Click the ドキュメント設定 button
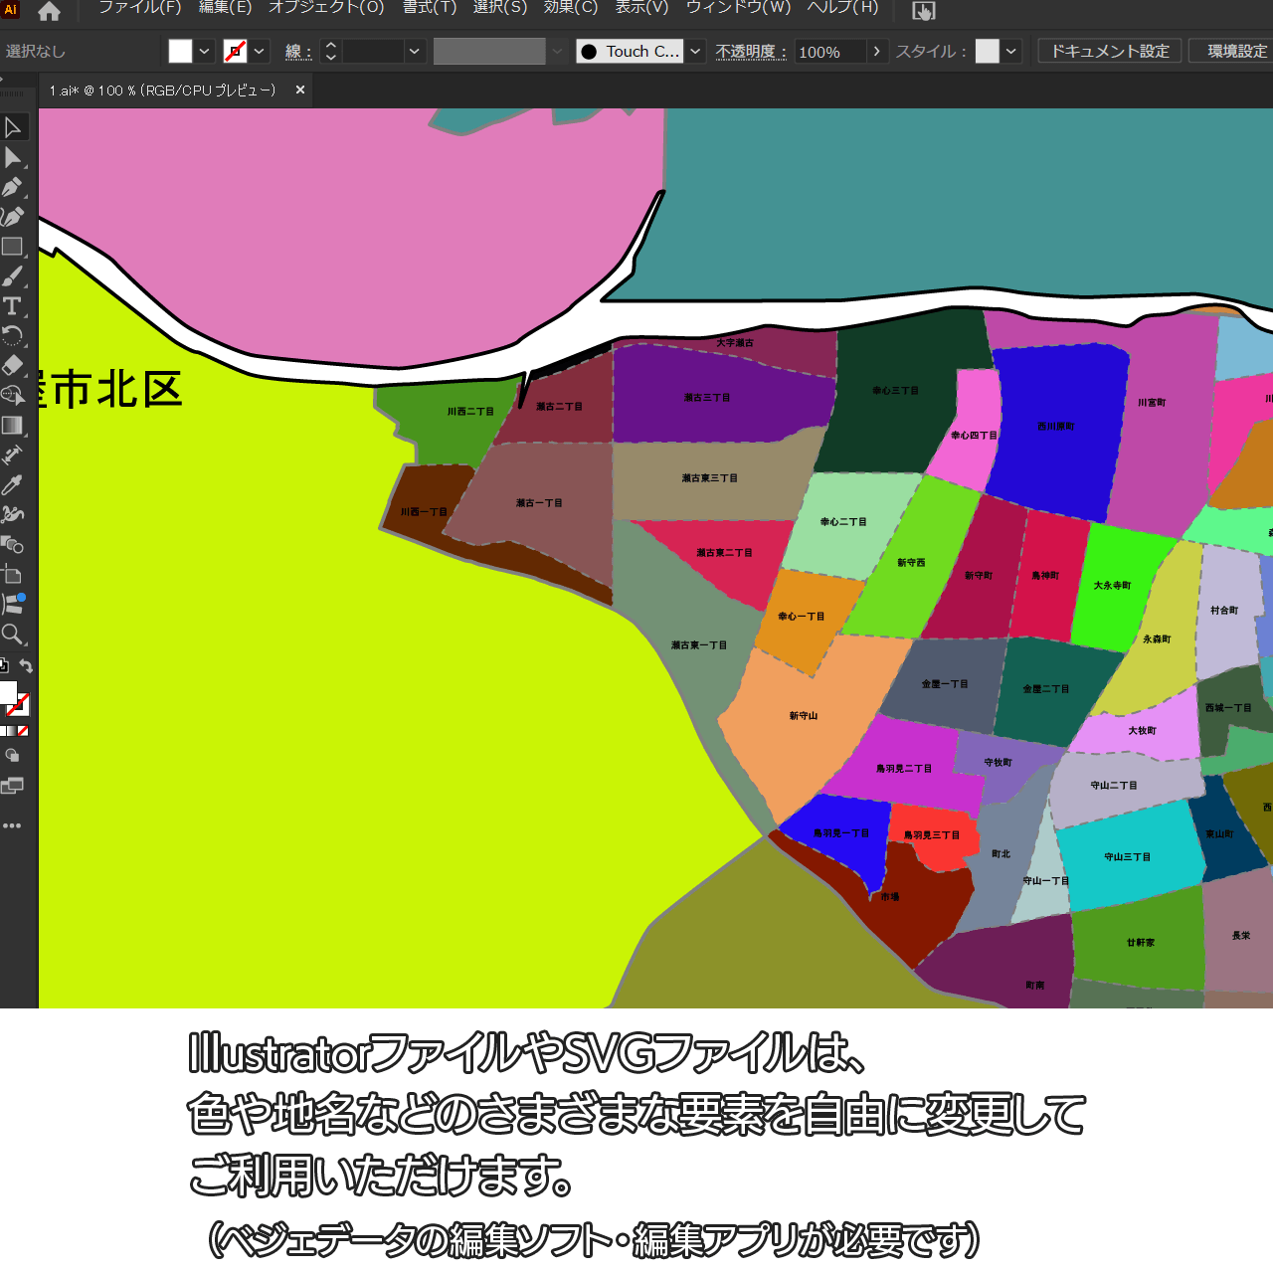1273x1273 pixels. (x=1110, y=51)
